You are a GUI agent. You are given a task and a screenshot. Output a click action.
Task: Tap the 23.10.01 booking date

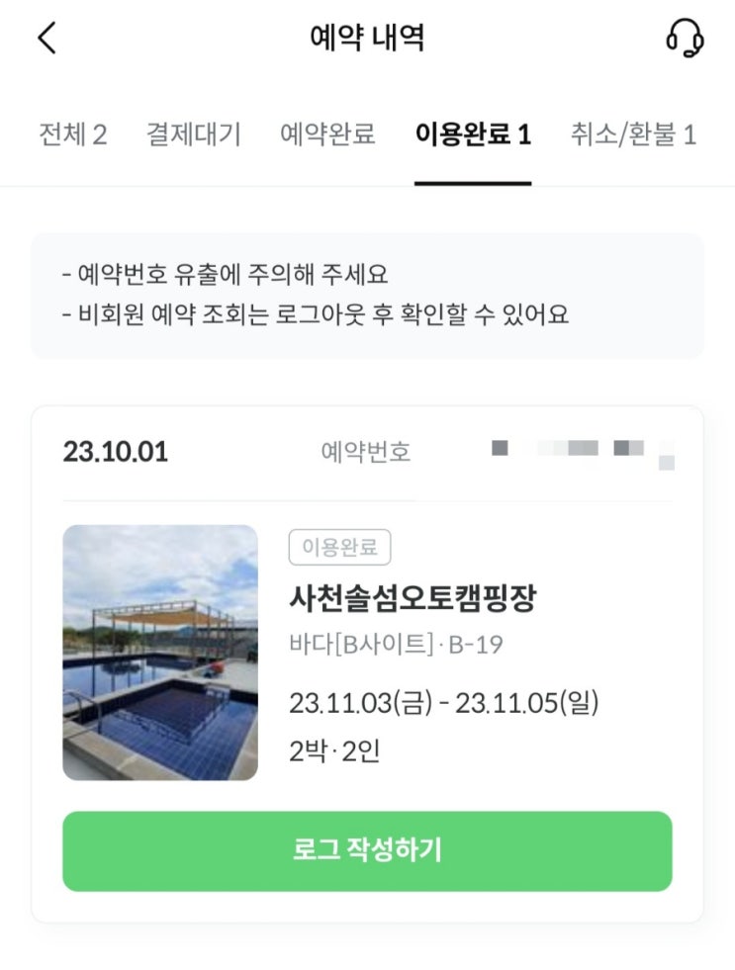pos(116,453)
